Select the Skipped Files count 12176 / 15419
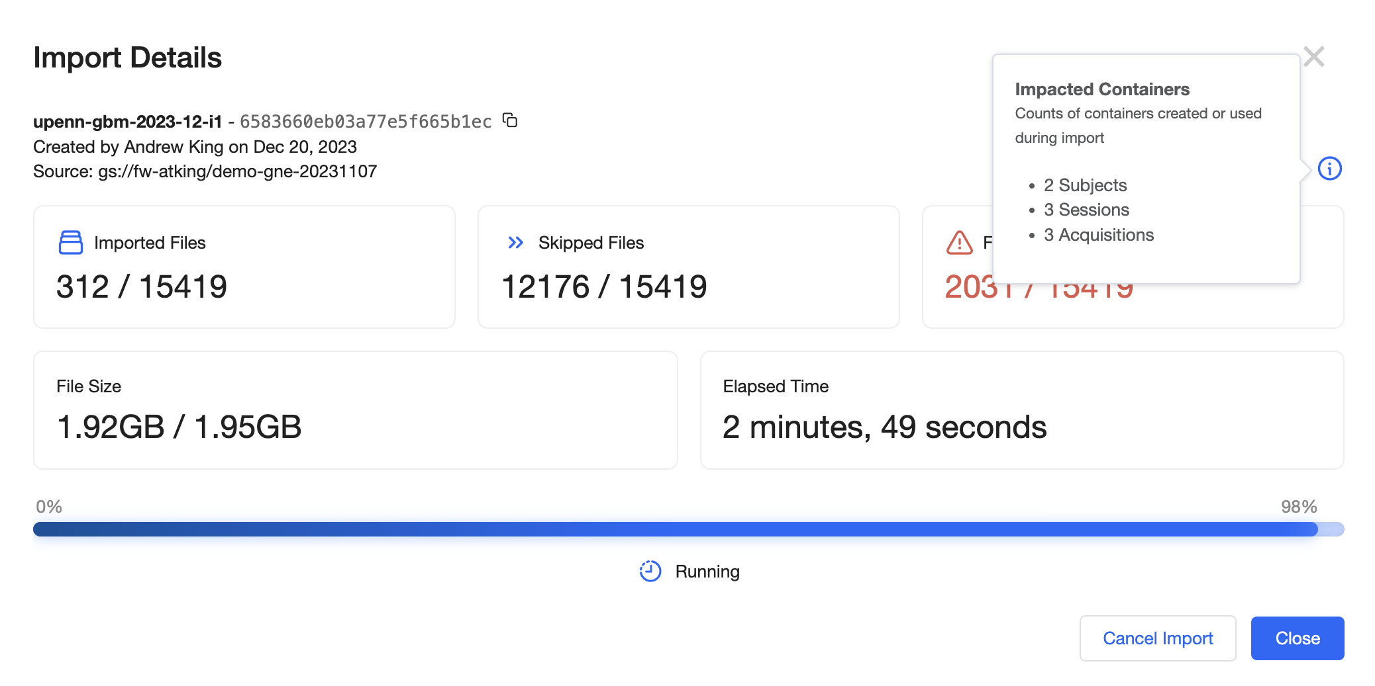The width and height of the screenshot is (1375, 686). 605,286
